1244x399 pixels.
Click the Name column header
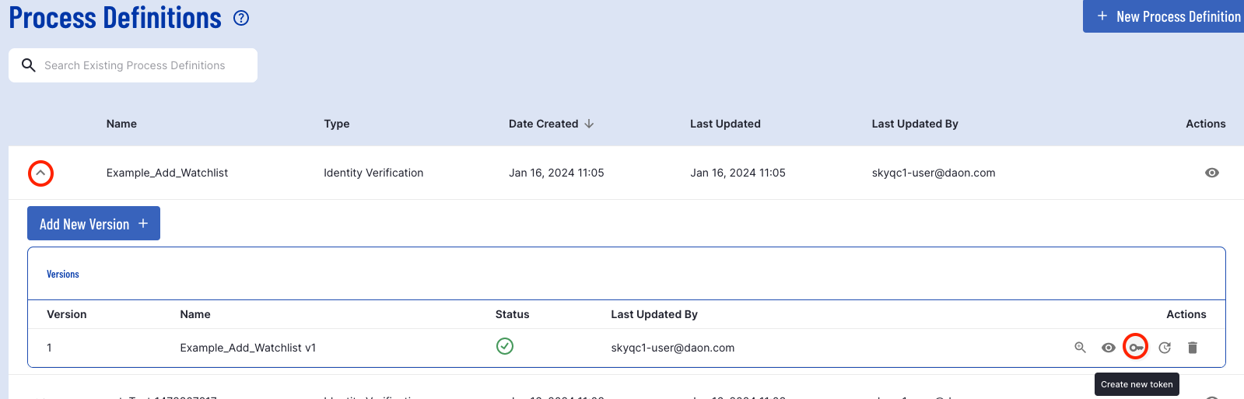(121, 124)
